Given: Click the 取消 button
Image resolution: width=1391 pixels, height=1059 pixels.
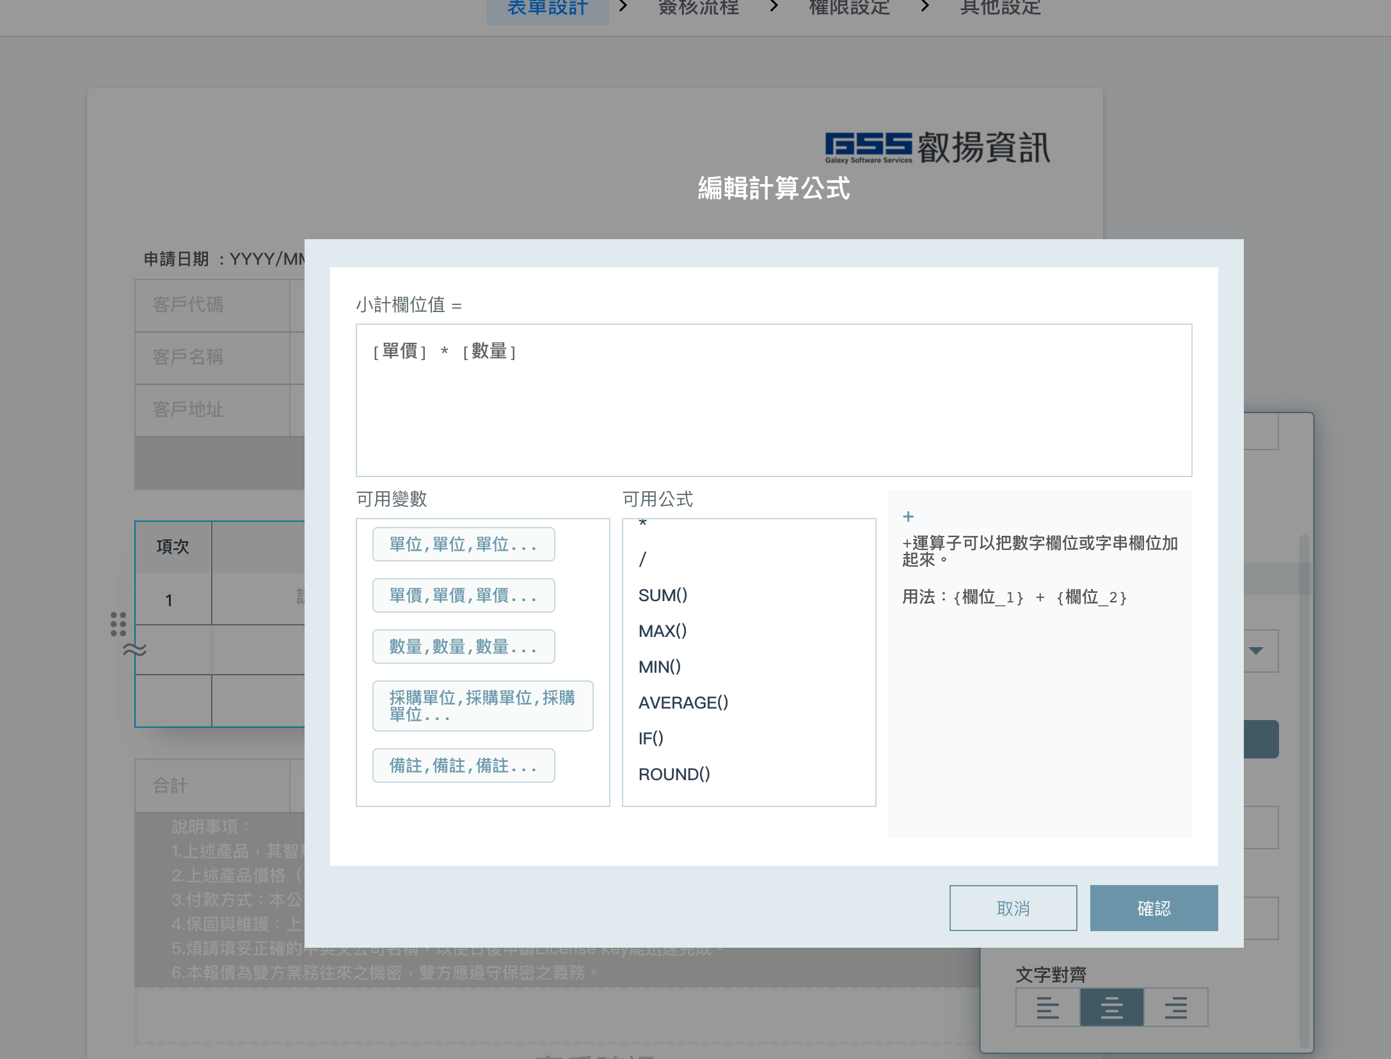Looking at the screenshot, I should [x=1013, y=908].
